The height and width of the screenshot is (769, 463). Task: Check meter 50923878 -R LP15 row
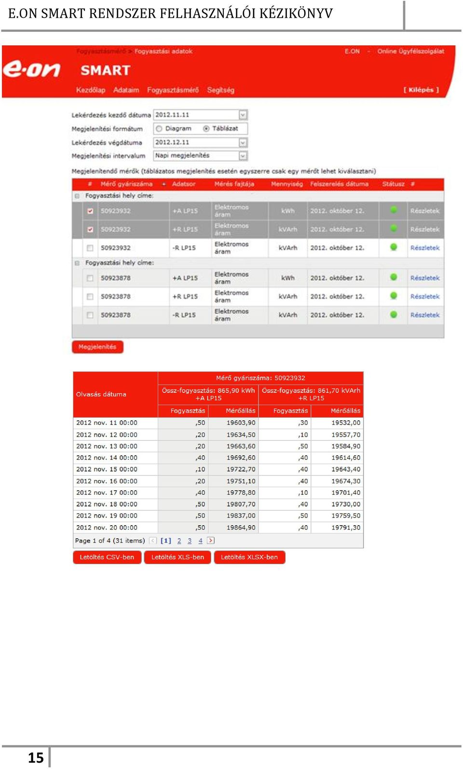click(90, 315)
